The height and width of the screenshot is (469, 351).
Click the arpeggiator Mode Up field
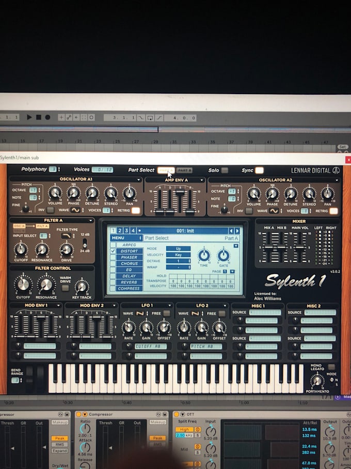coord(178,249)
